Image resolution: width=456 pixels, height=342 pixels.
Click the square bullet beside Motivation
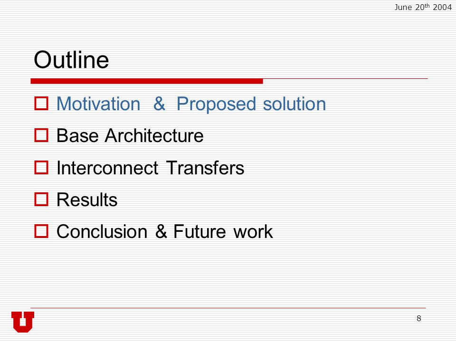click(41, 104)
